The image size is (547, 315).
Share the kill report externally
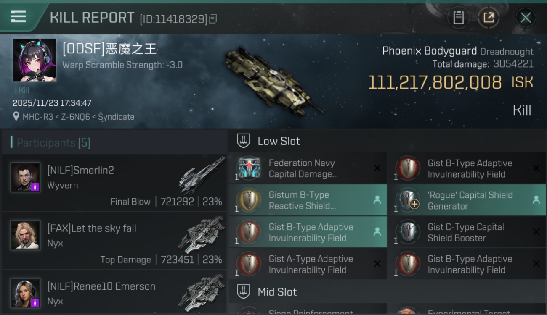489,18
